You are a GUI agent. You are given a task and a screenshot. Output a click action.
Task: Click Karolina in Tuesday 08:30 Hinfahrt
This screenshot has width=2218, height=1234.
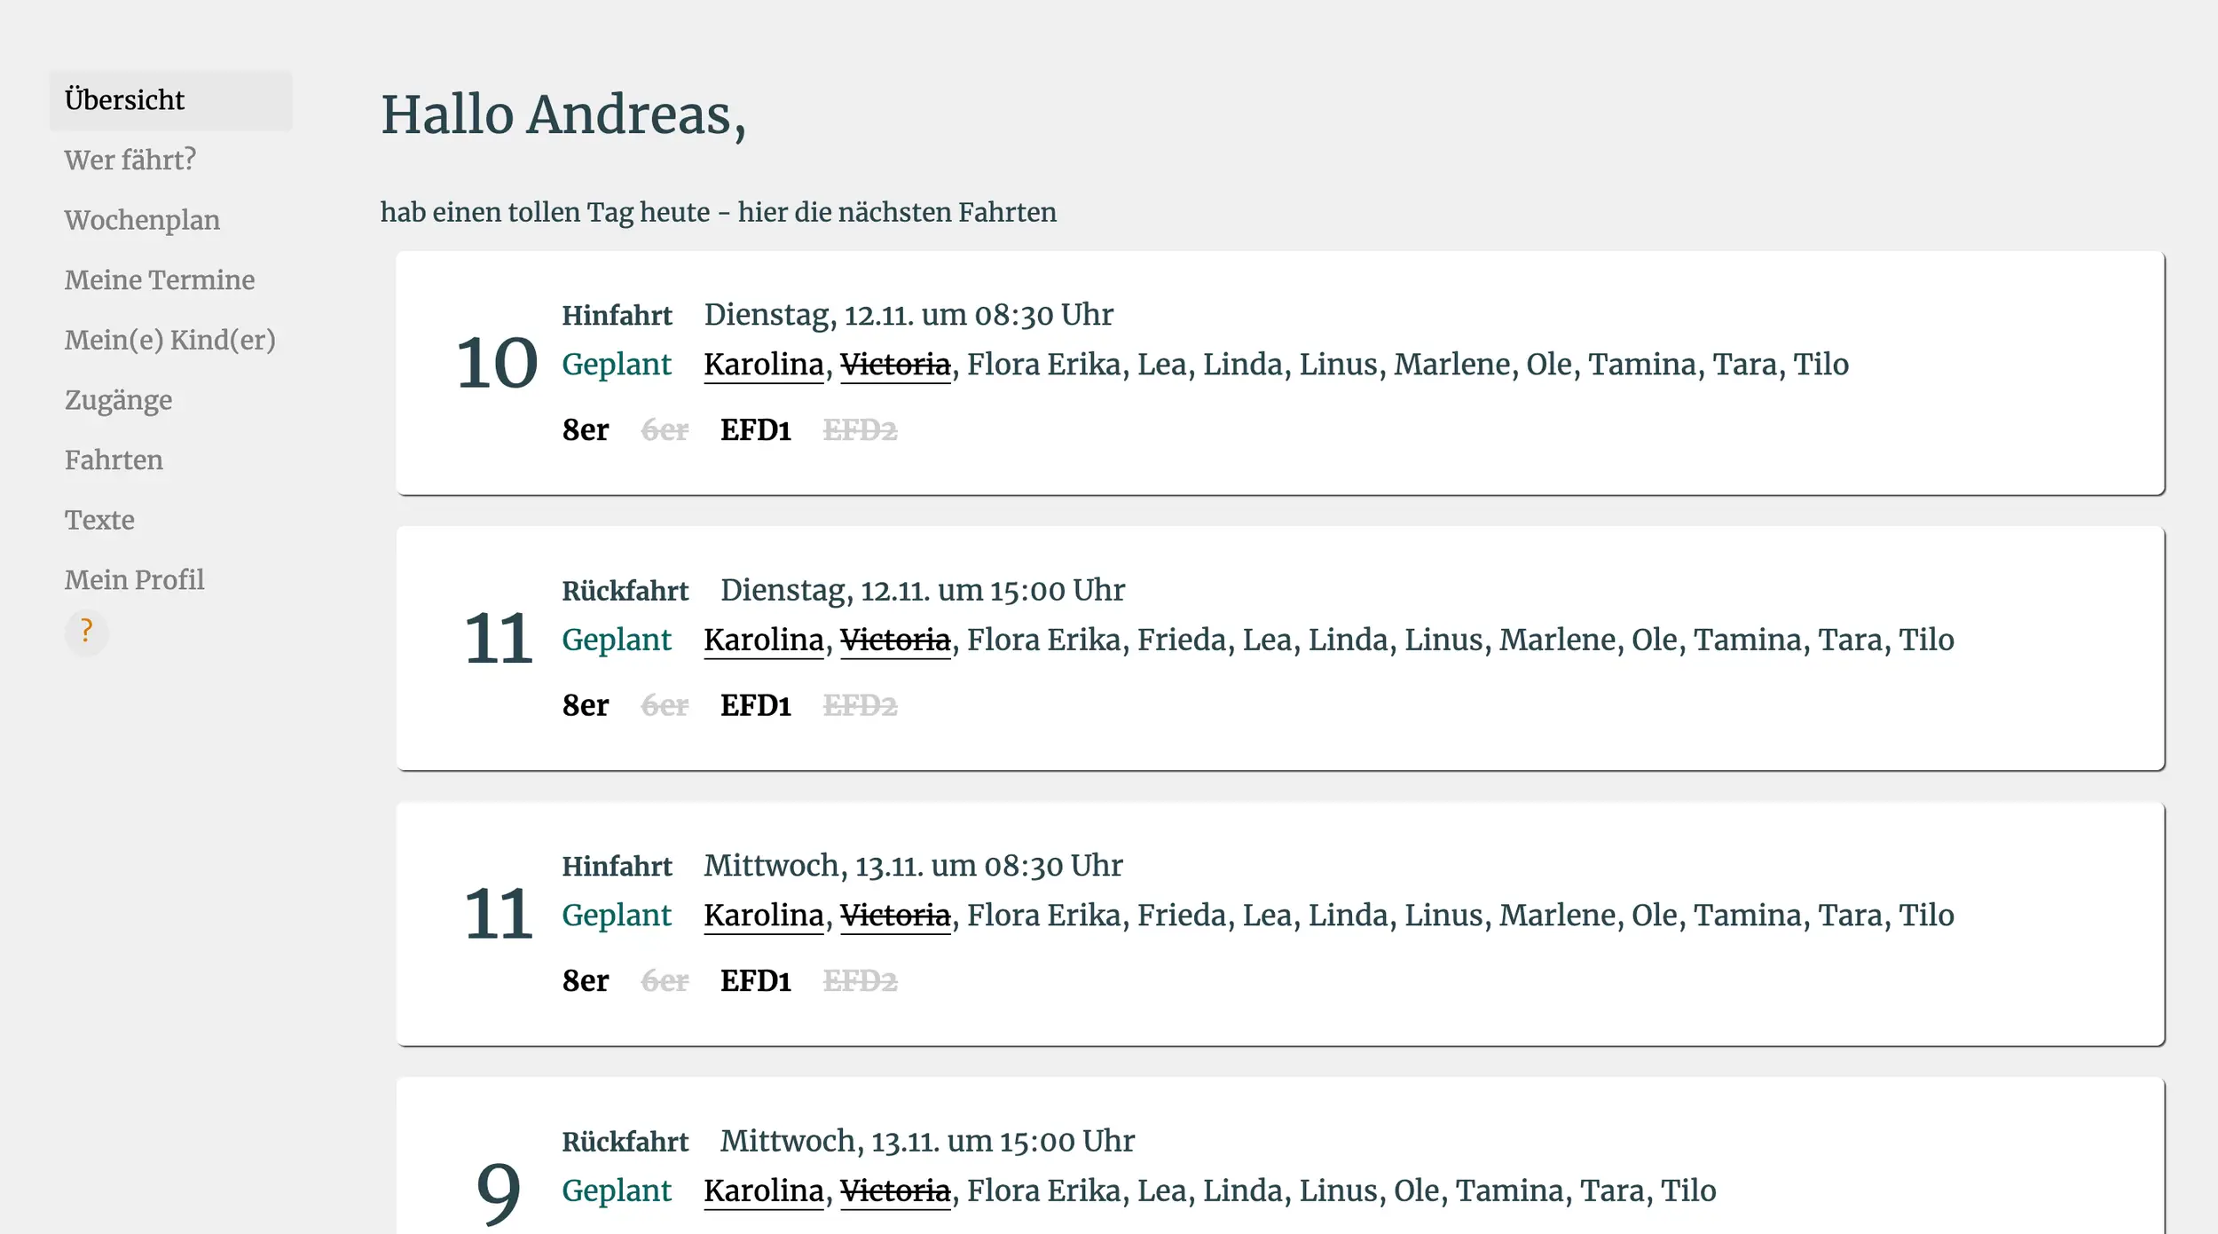pyautogui.click(x=763, y=365)
